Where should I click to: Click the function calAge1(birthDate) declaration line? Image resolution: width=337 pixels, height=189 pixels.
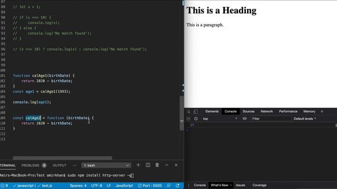(44, 76)
